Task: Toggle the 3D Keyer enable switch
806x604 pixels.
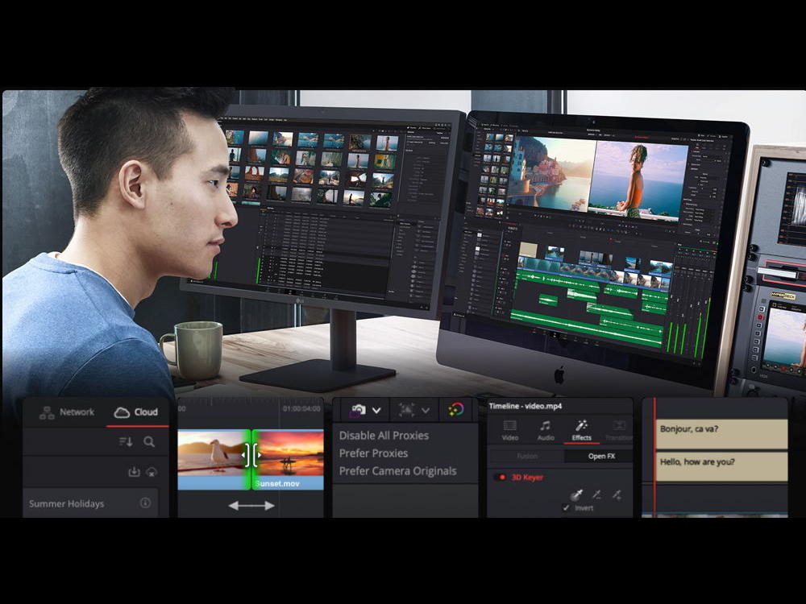Action: (501, 477)
